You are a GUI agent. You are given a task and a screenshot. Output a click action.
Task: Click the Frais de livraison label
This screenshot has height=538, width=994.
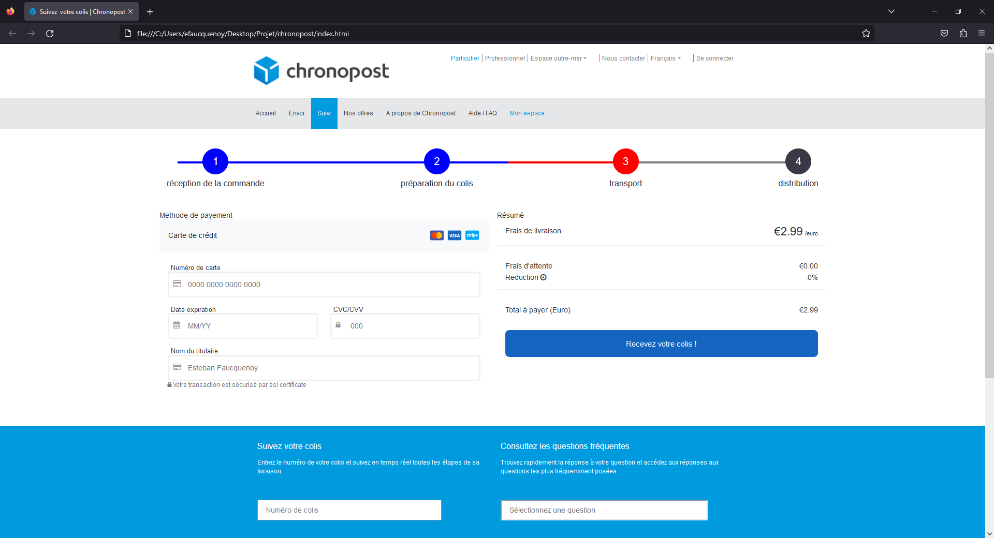[x=533, y=231]
